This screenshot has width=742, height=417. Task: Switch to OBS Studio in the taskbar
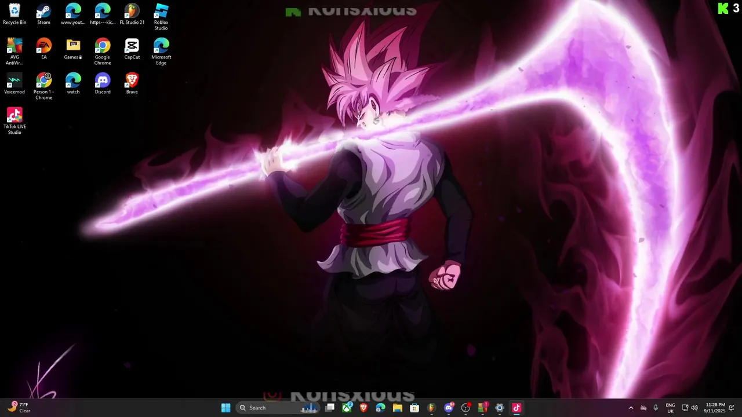(x=465, y=408)
